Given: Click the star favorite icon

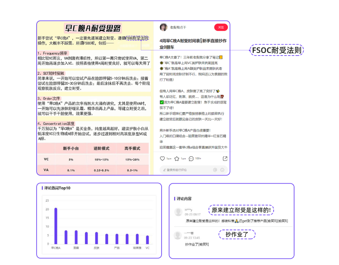Looking at the screenshot, I should coord(177,159).
